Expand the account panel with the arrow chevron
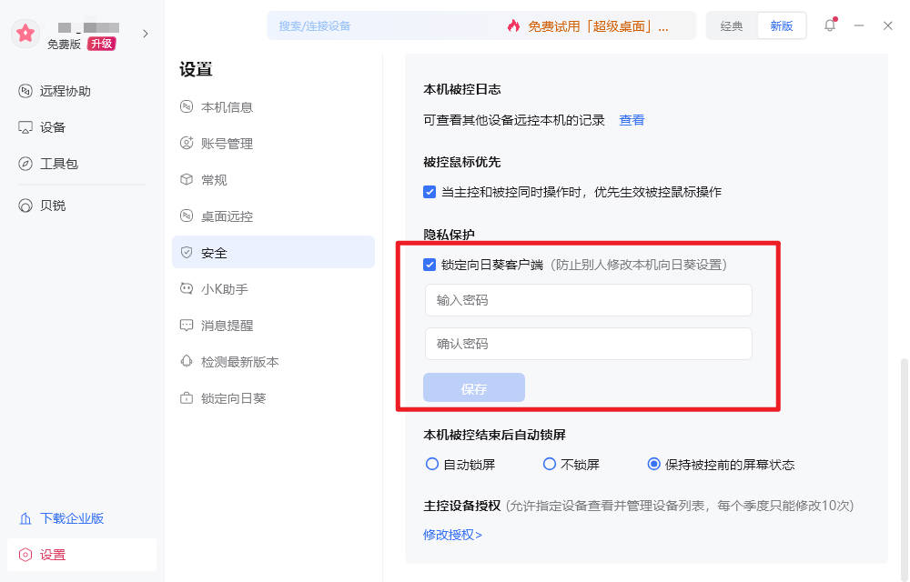The height and width of the screenshot is (582, 910). [x=145, y=34]
